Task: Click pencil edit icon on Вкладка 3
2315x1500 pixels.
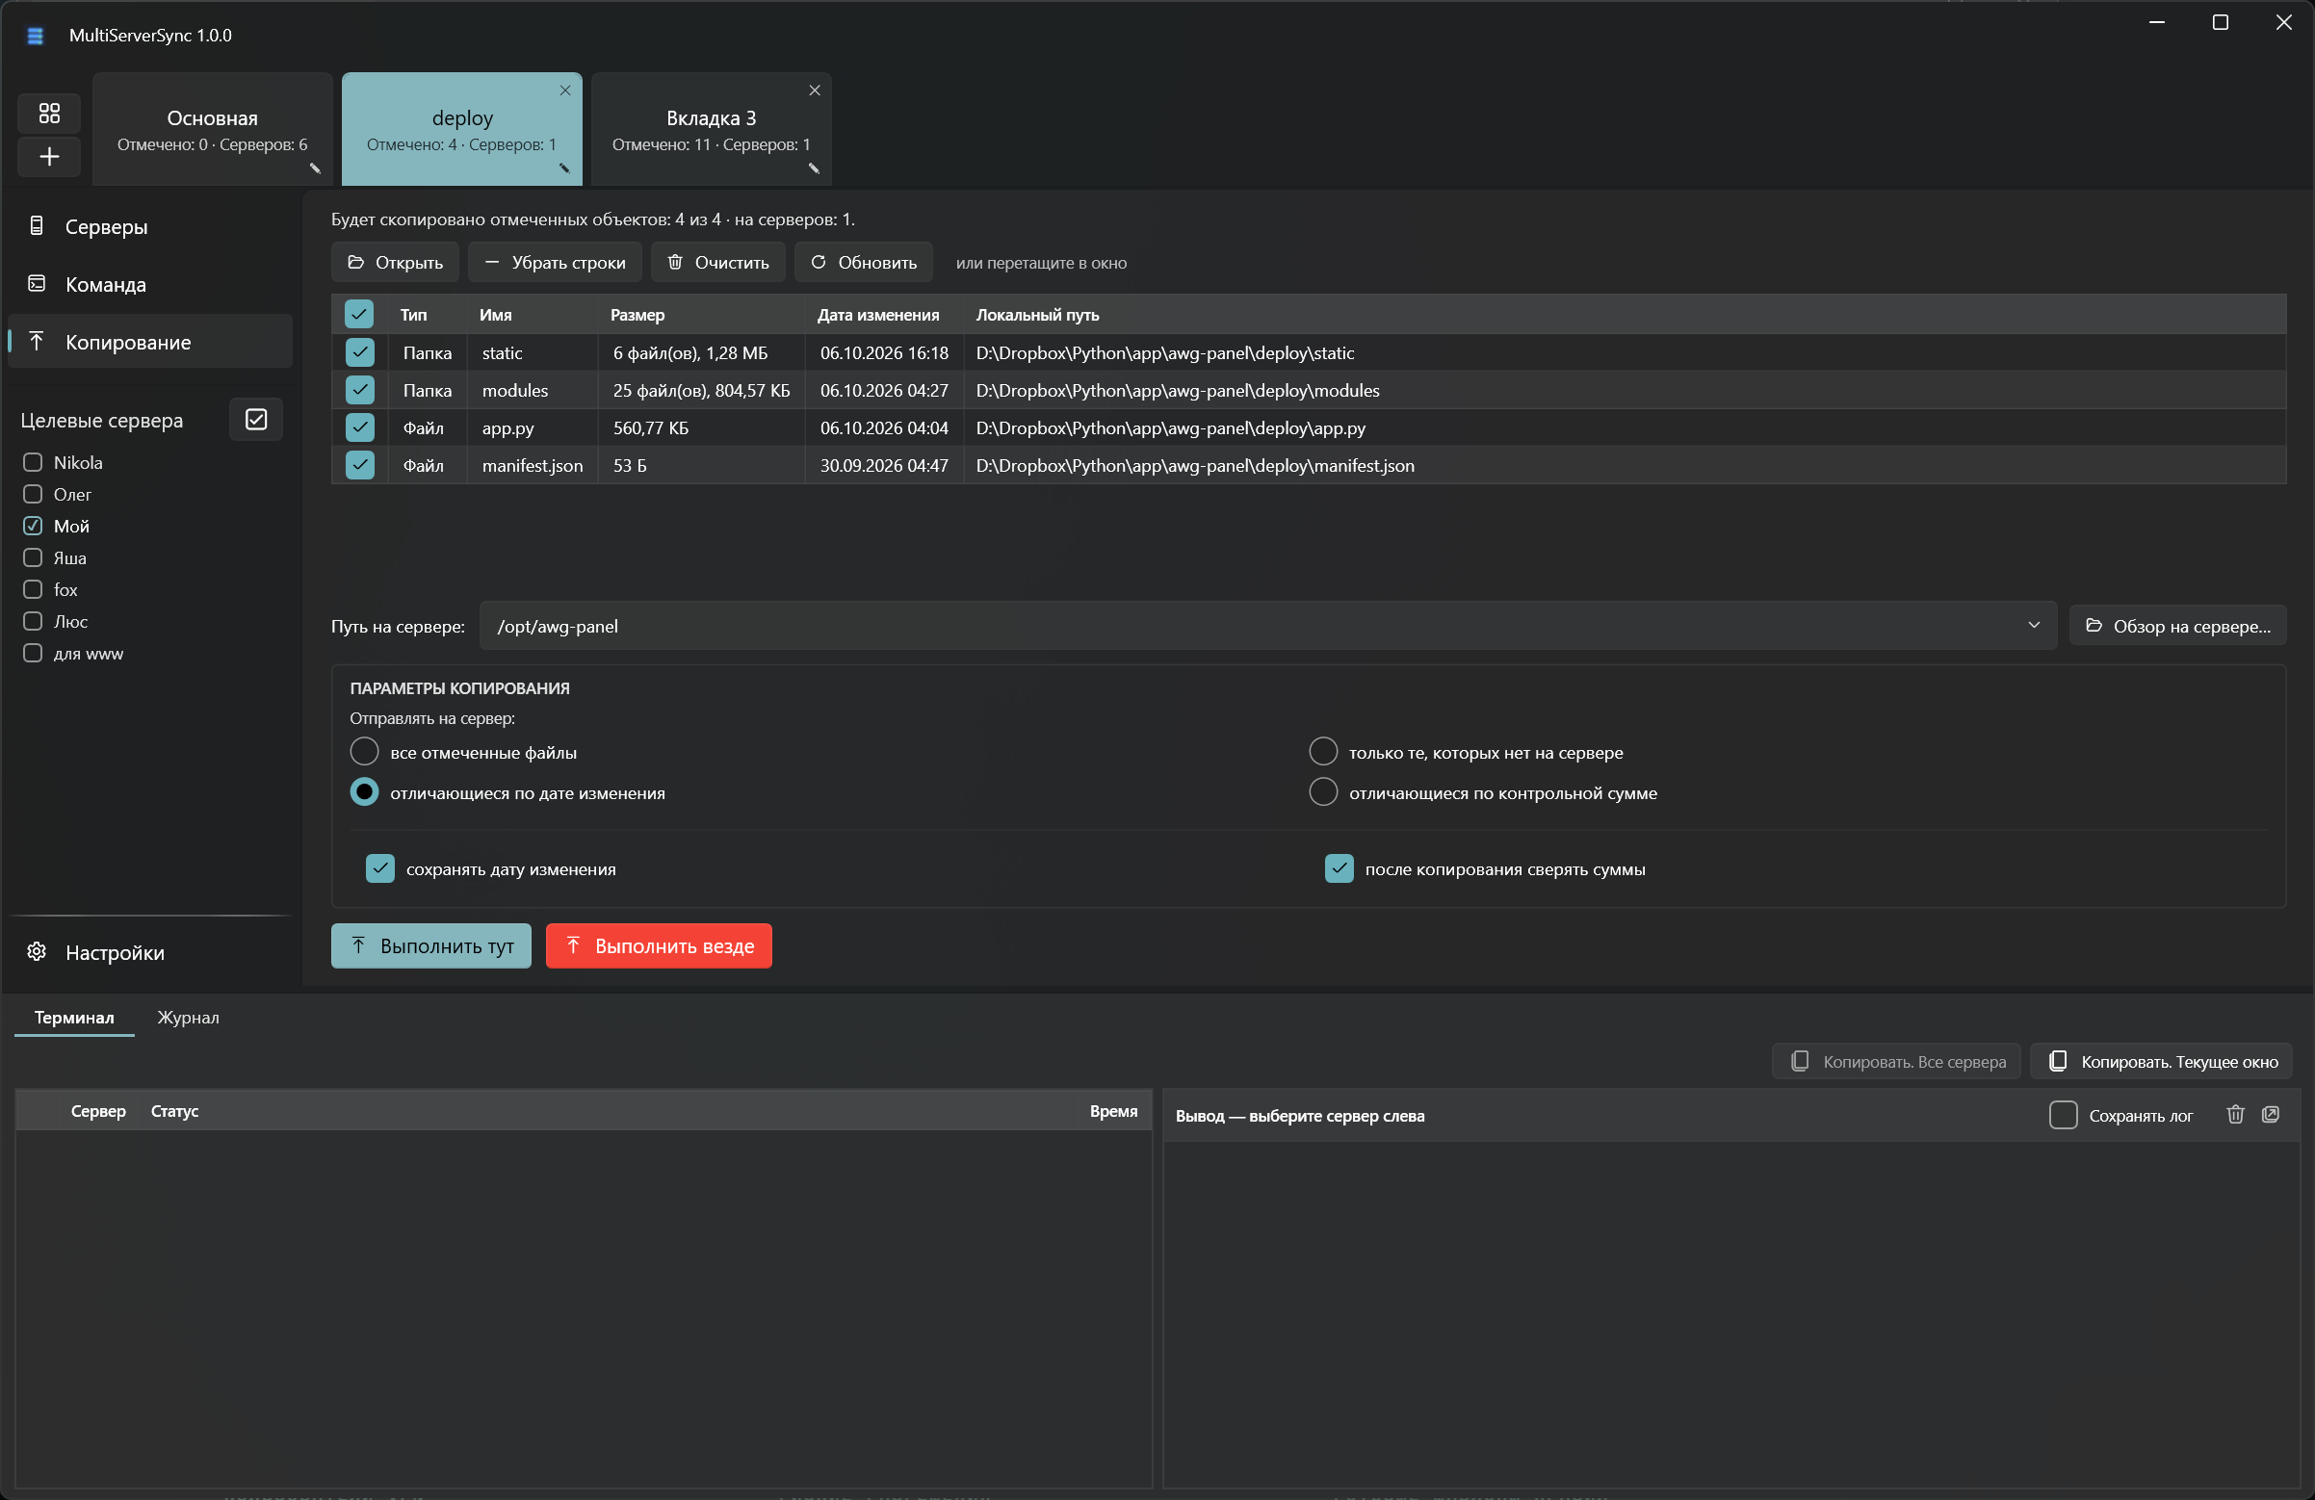Action: coord(814,168)
